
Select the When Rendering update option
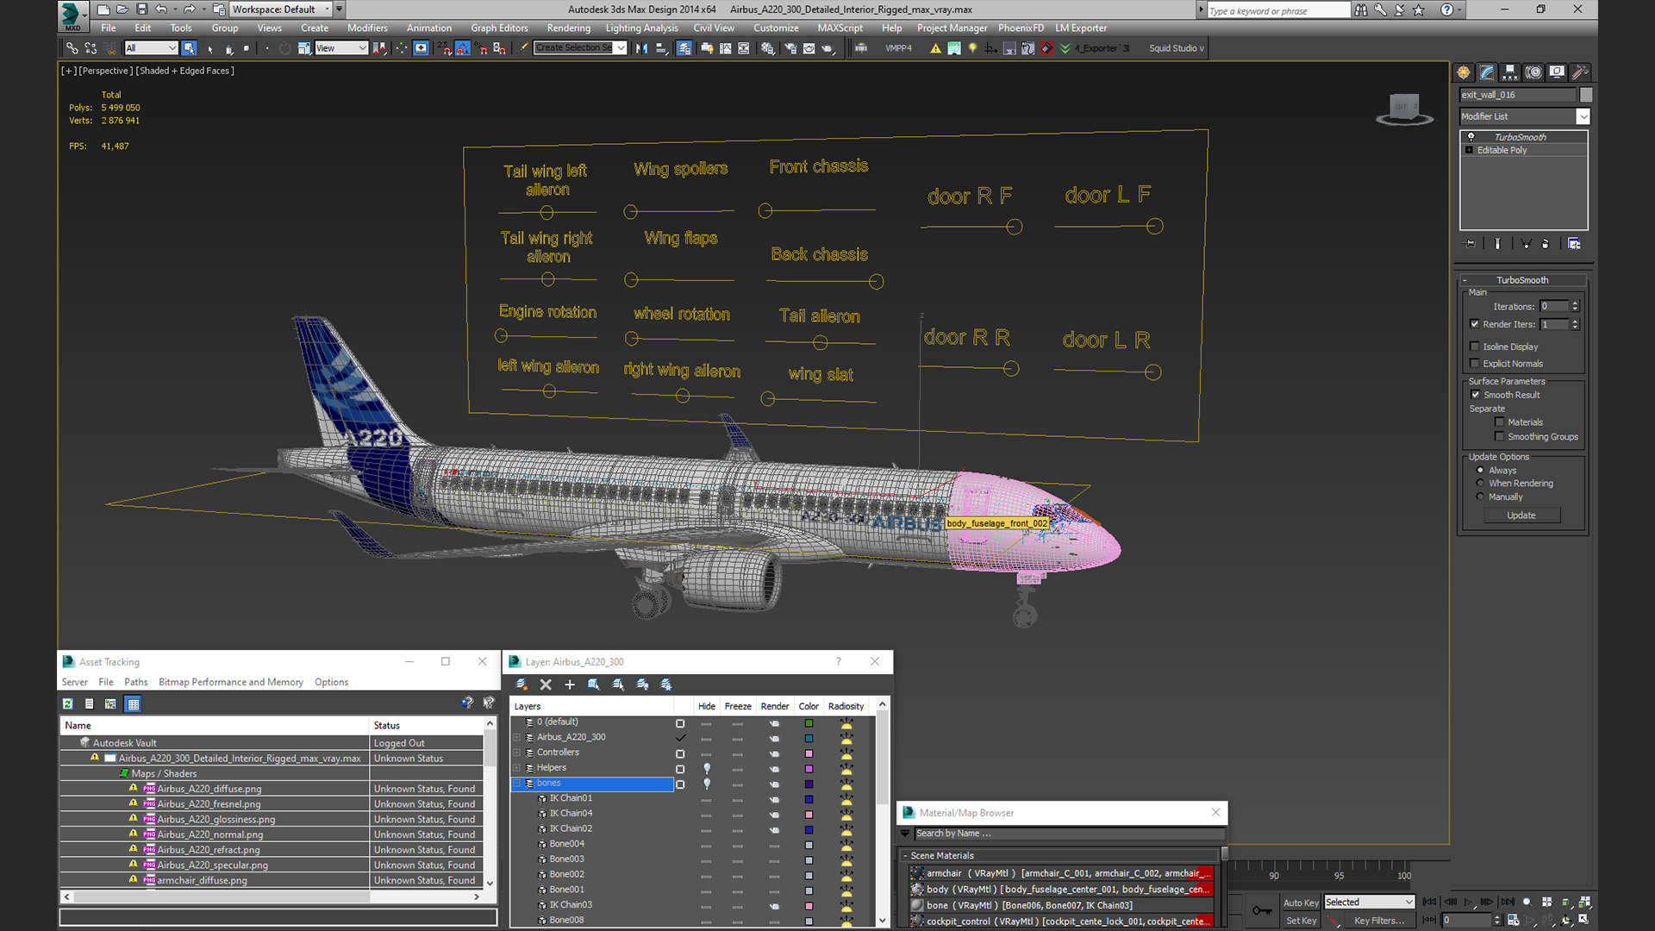tap(1480, 484)
